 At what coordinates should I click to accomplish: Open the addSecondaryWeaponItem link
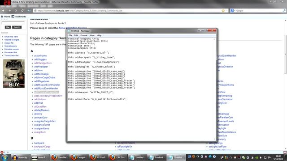pyautogui.click(x=48, y=96)
